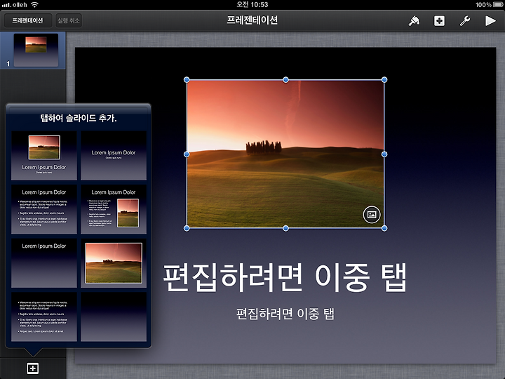
Task: Choose photo with title layout
Action: click(x=44, y=155)
